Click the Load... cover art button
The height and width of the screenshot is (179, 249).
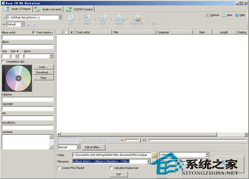pos(43,67)
